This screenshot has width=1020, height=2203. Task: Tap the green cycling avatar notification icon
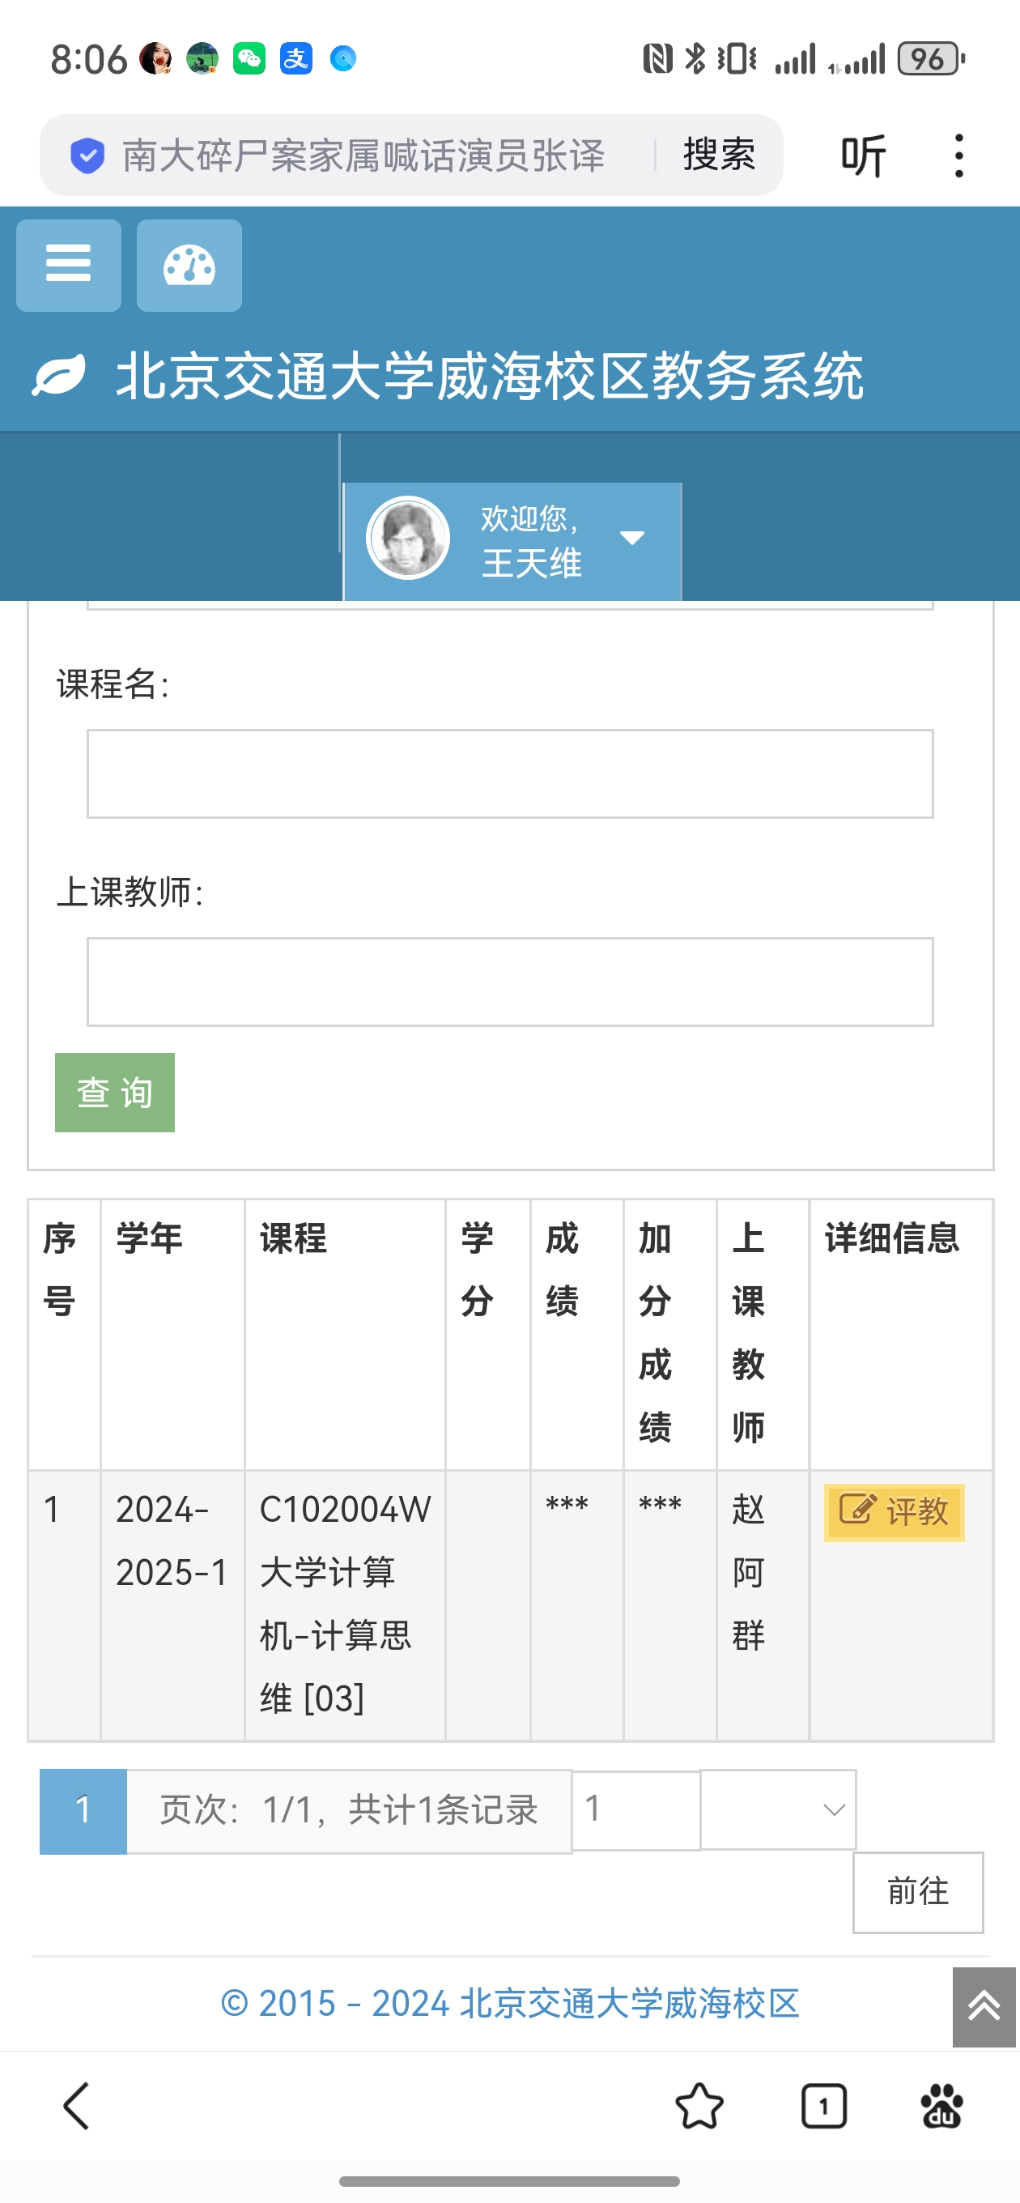tap(202, 59)
